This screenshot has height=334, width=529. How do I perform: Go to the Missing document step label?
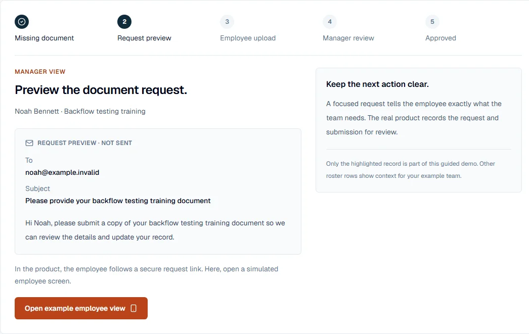coord(44,38)
